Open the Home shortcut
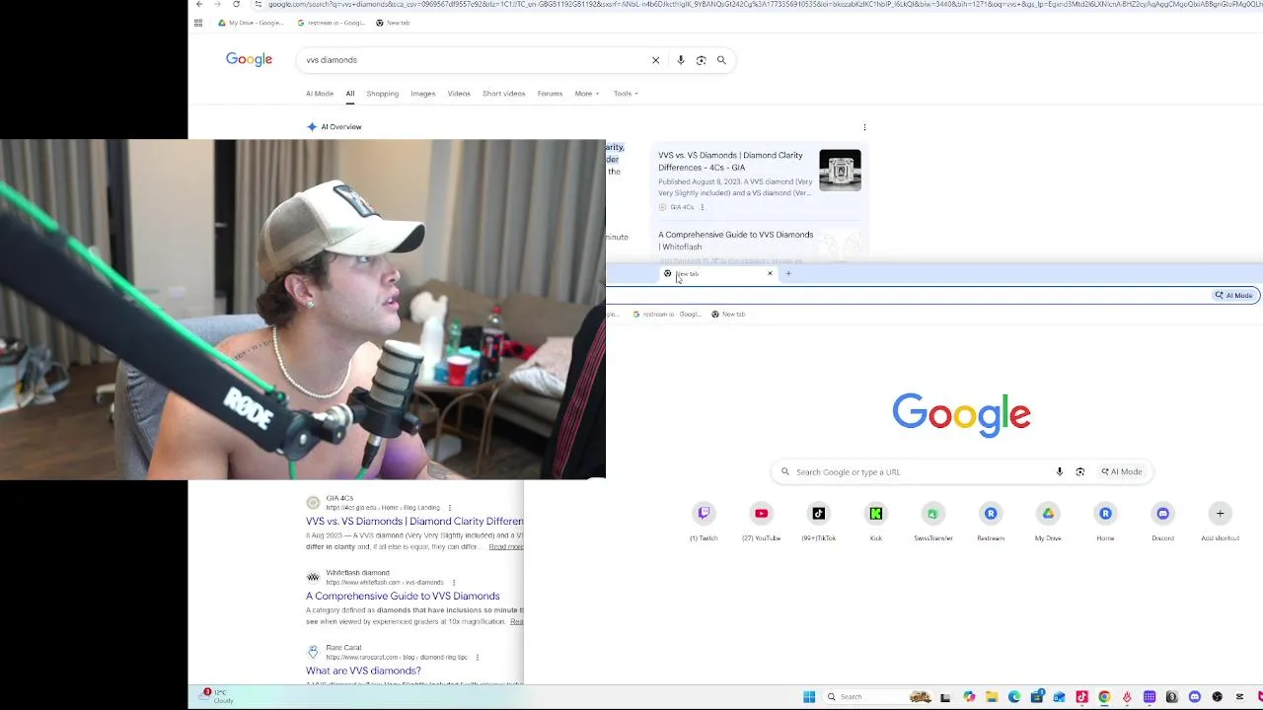Image resolution: width=1263 pixels, height=710 pixels. tap(1105, 520)
